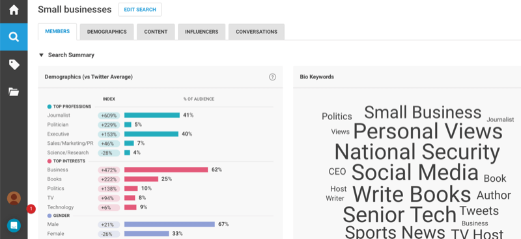The width and height of the screenshot is (521, 239).
Task: Click the Top Professions teal legend dot
Action: (x=49, y=107)
